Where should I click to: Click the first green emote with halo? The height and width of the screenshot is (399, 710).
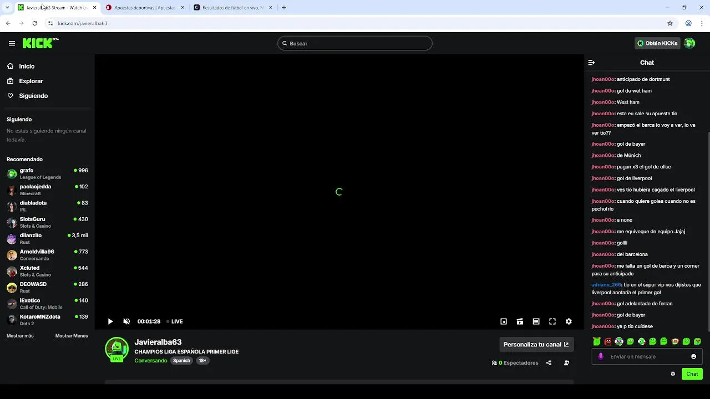click(x=597, y=341)
